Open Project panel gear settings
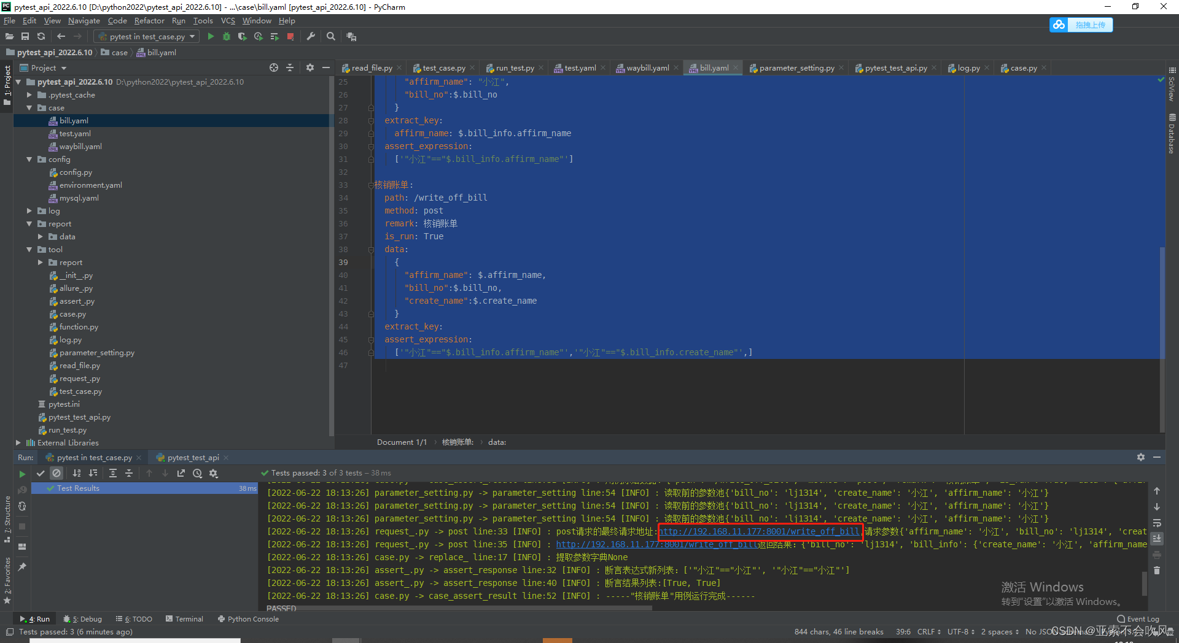 (x=310, y=67)
